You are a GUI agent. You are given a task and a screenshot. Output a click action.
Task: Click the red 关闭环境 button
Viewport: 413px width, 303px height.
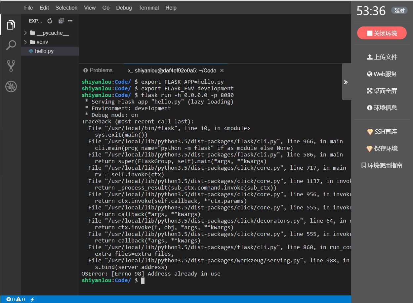coord(382,33)
